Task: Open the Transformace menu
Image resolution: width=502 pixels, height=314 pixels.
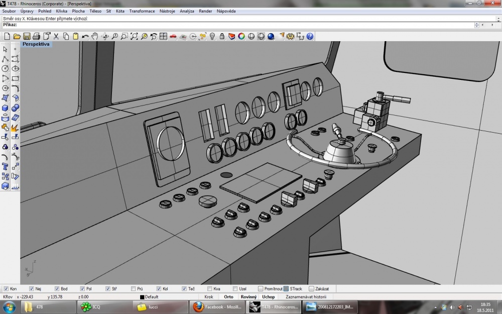Action: tap(142, 11)
